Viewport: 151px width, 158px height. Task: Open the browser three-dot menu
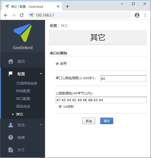(x=145, y=15)
